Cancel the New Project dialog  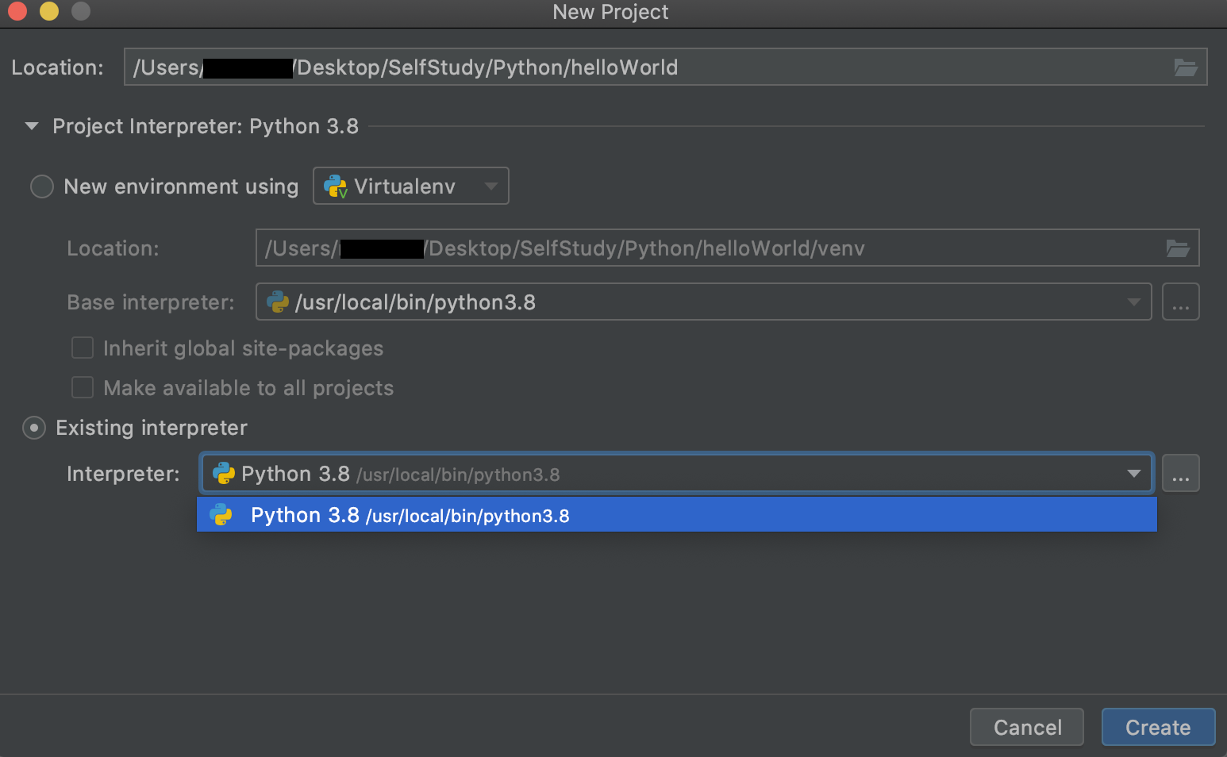pyautogui.click(x=1027, y=727)
